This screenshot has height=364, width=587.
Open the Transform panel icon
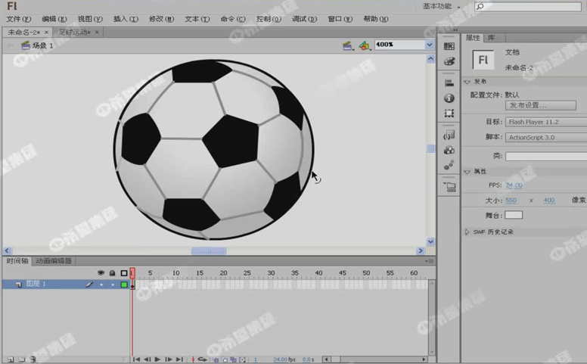449,114
